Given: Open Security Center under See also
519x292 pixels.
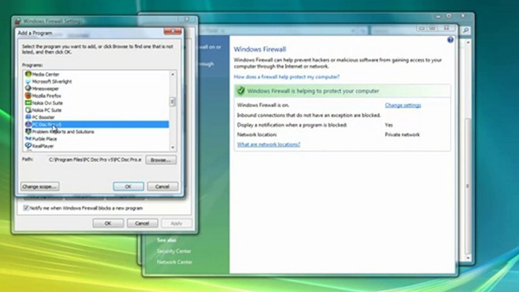Looking at the screenshot, I should (174, 251).
